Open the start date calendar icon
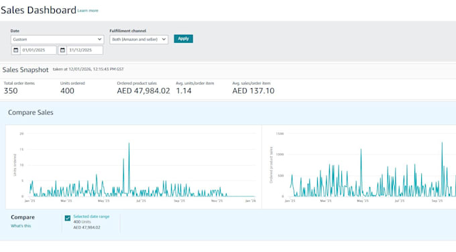The image size is (456, 252). (16, 50)
